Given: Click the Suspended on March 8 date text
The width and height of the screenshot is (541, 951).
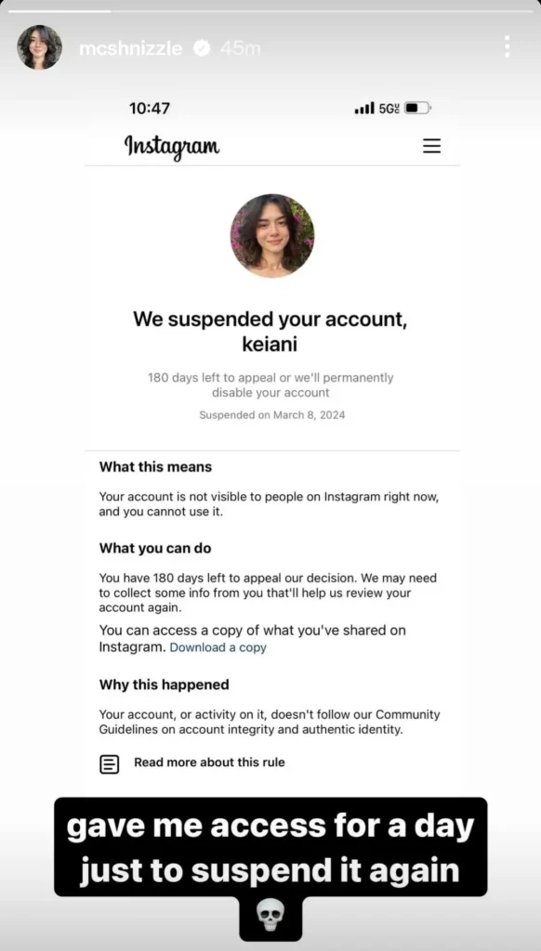Looking at the screenshot, I should [271, 415].
